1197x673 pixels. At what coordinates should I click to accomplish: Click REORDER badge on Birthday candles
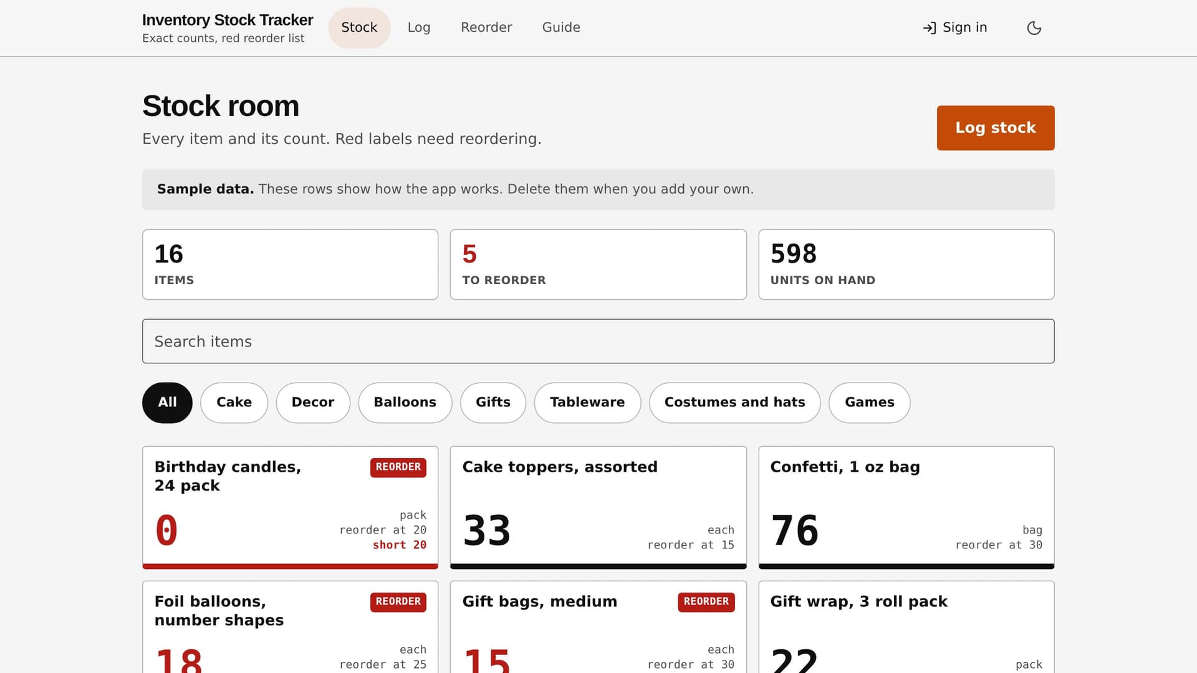click(398, 467)
